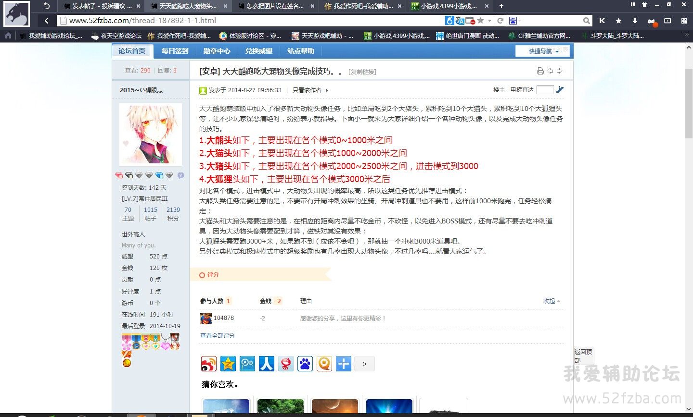Click the 电梯直达 floor number input box
Image resolution: width=693 pixels, height=417 pixels.
pos(545,90)
